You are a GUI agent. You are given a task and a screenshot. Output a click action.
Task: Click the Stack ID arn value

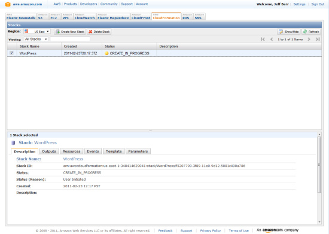pyautogui.click(x=154, y=166)
